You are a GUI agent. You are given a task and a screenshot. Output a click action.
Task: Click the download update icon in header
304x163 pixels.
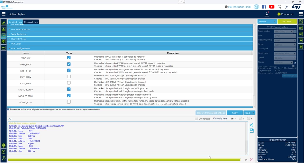tap(267, 14)
